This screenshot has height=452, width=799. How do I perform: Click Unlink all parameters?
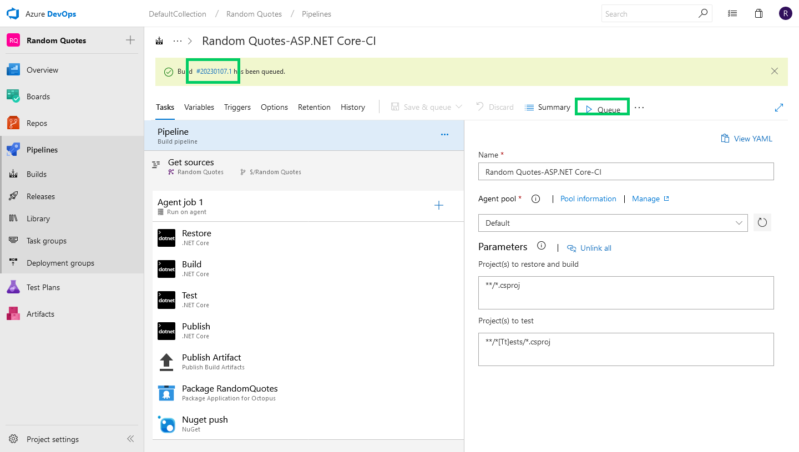[x=589, y=248]
